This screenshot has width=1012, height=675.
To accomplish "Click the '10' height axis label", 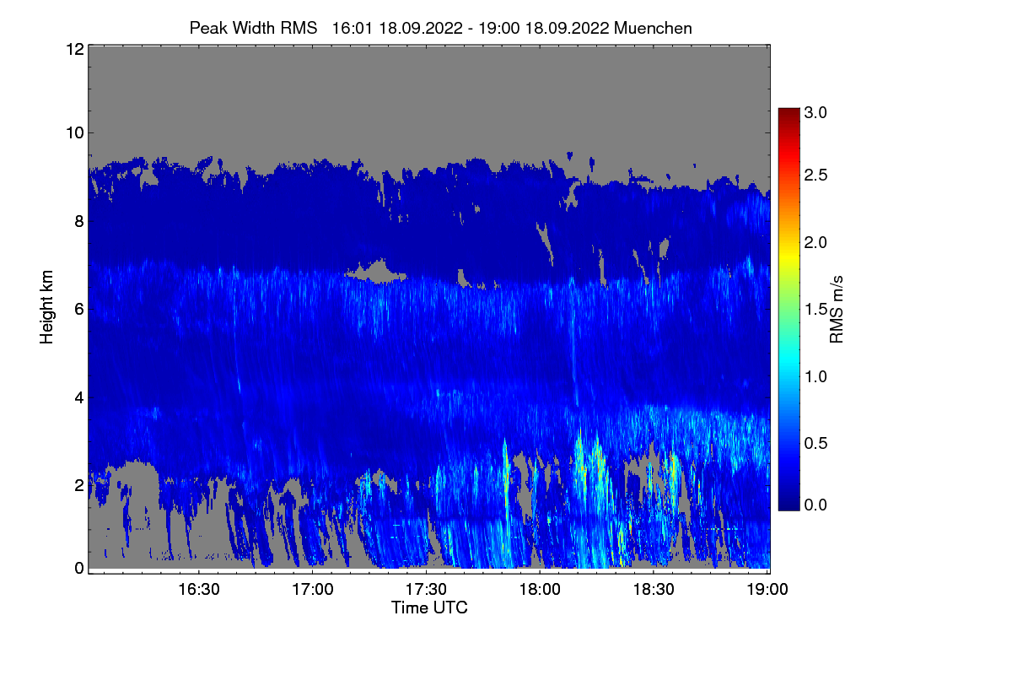I will tap(74, 132).
